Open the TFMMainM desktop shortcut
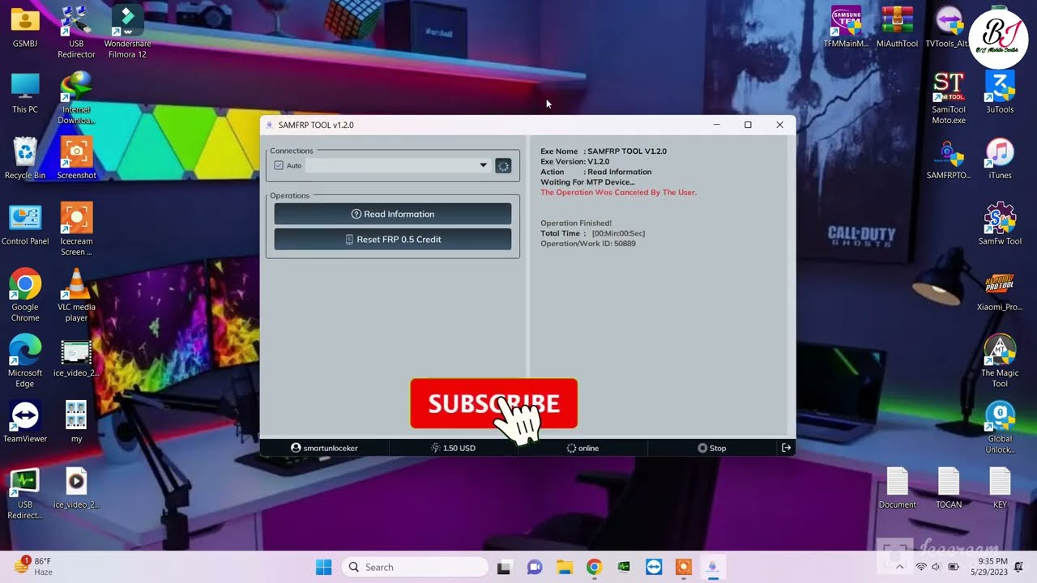The width and height of the screenshot is (1037, 583). (846, 27)
